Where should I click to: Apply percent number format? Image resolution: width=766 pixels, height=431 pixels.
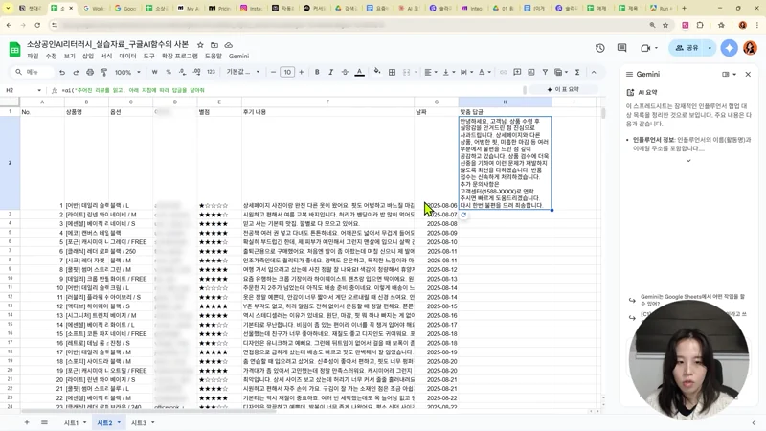[x=169, y=73]
